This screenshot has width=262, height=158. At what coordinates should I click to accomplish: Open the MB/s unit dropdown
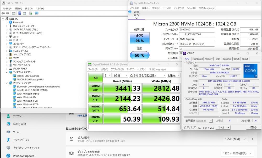(x=174, y=75)
